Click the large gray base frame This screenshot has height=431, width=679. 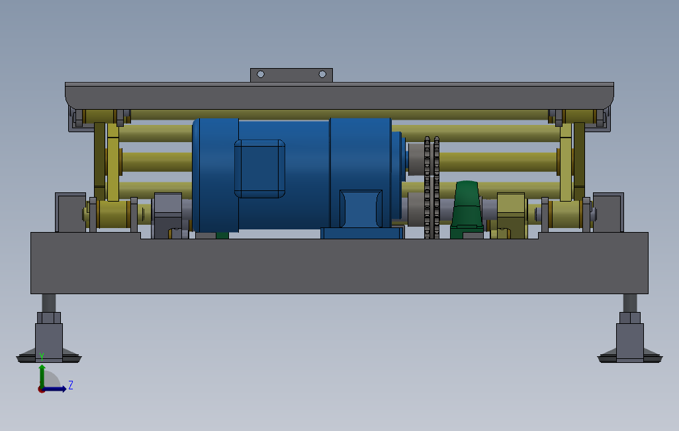(x=339, y=263)
